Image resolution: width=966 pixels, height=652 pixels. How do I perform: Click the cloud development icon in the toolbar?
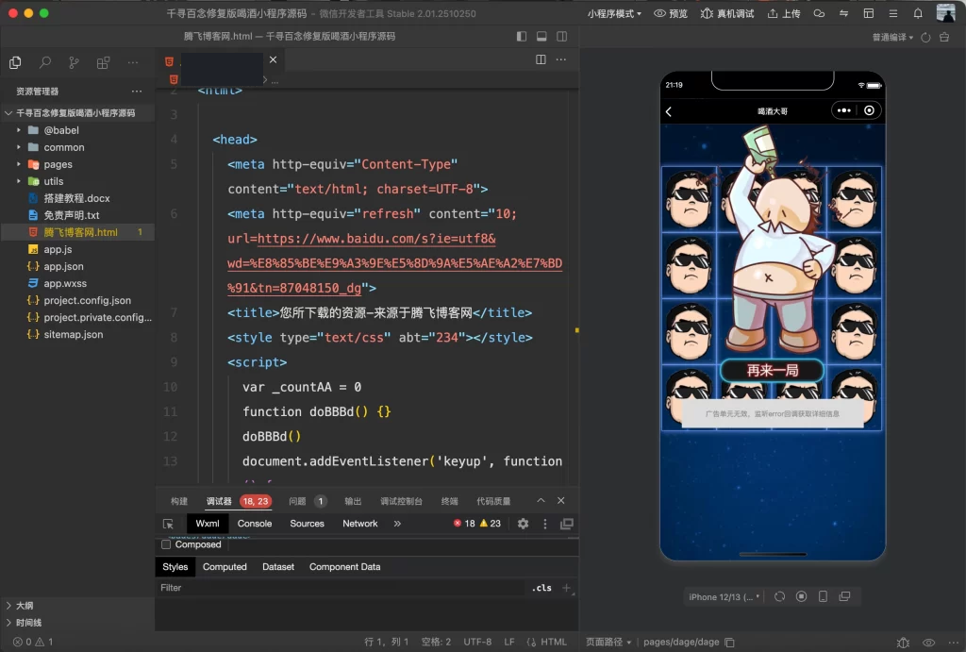tap(819, 13)
